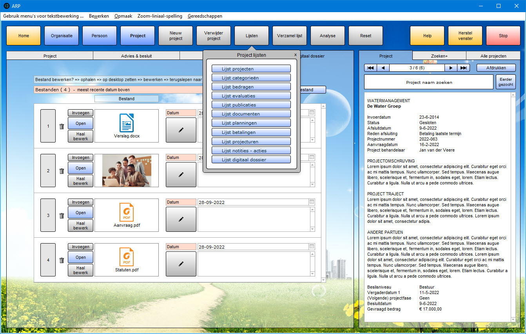
Task: Click the Nieuw project button
Action: pyautogui.click(x=176, y=36)
